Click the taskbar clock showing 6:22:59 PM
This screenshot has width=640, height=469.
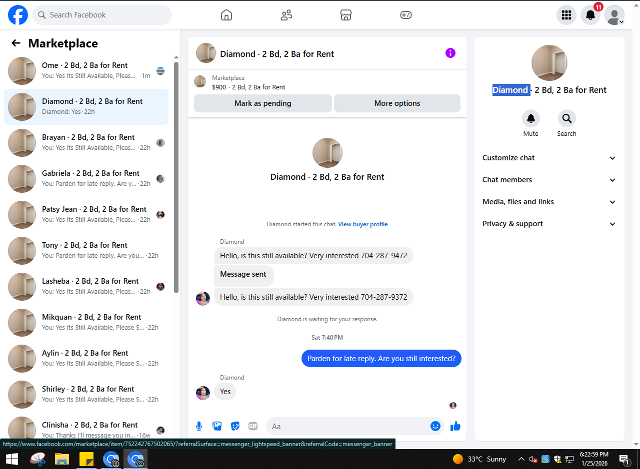click(594, 459)
